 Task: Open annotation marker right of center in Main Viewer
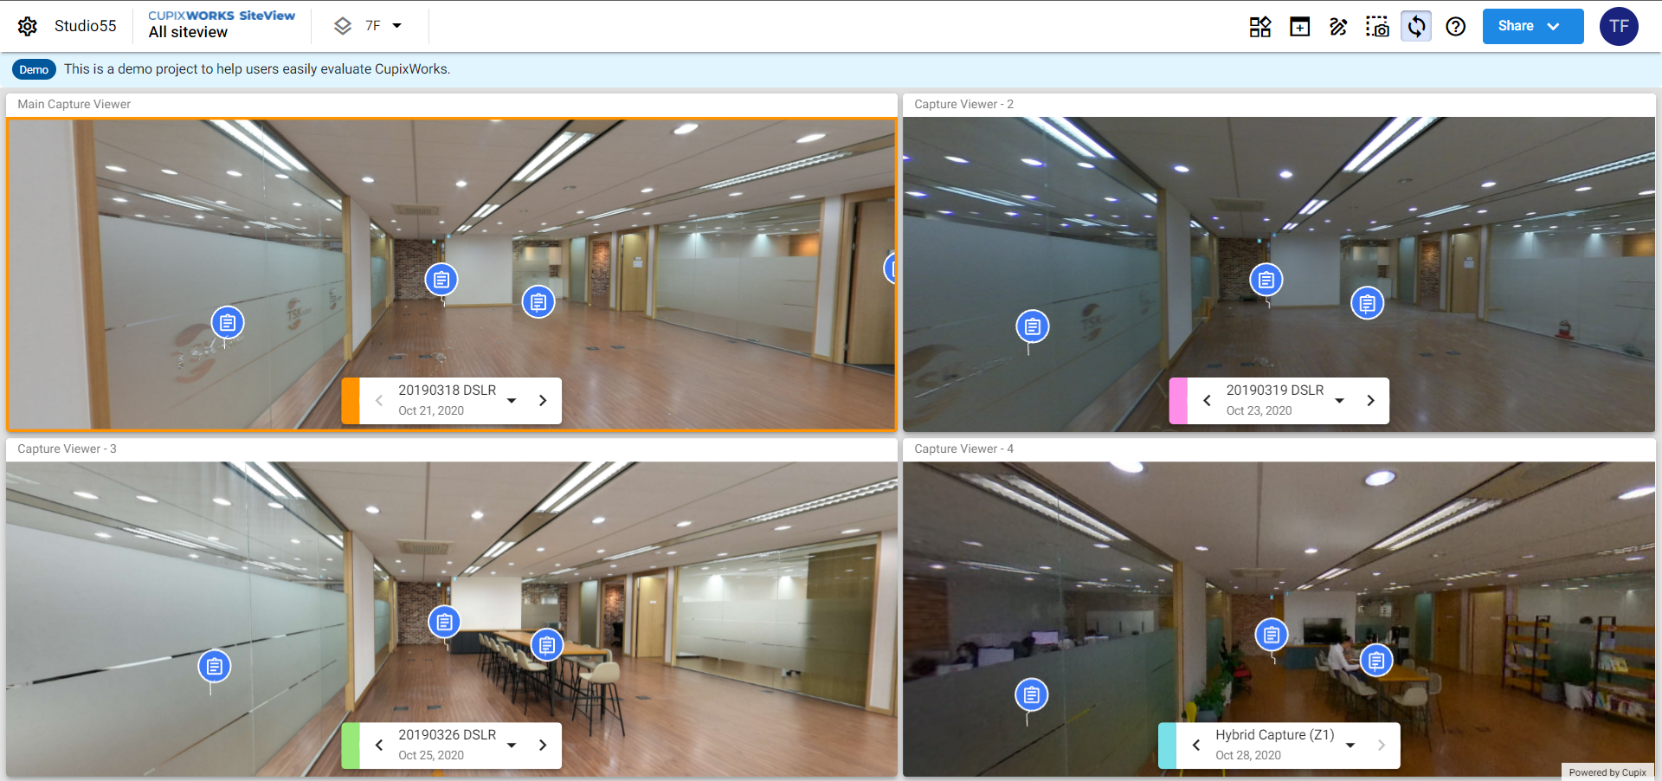point(538,302)
